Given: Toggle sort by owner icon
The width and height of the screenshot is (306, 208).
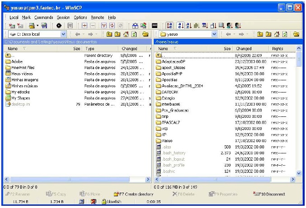Looking at the screenshot, I should coord(230,26).
